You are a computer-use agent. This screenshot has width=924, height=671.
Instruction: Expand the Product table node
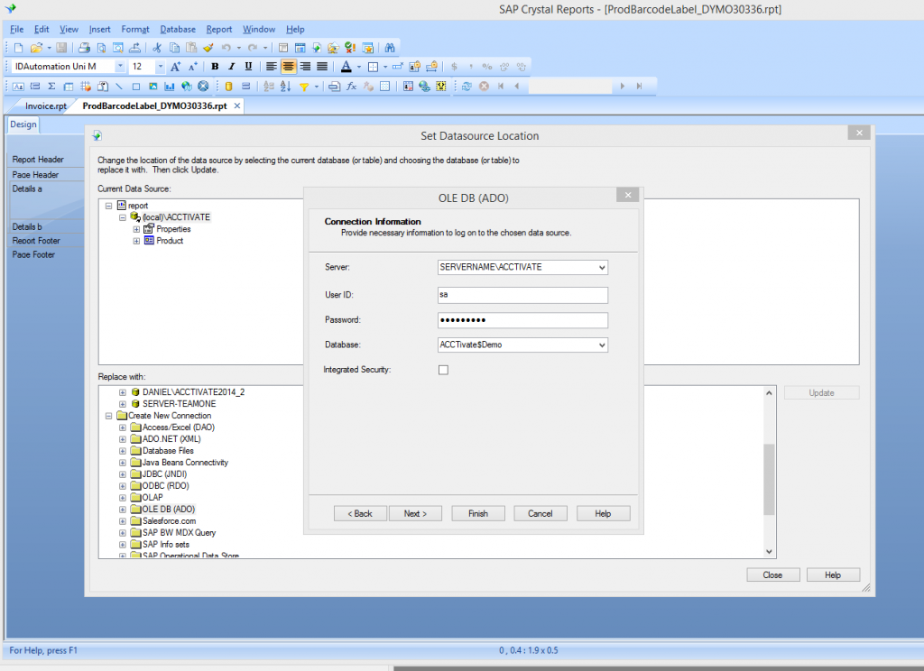coord(136,241)
